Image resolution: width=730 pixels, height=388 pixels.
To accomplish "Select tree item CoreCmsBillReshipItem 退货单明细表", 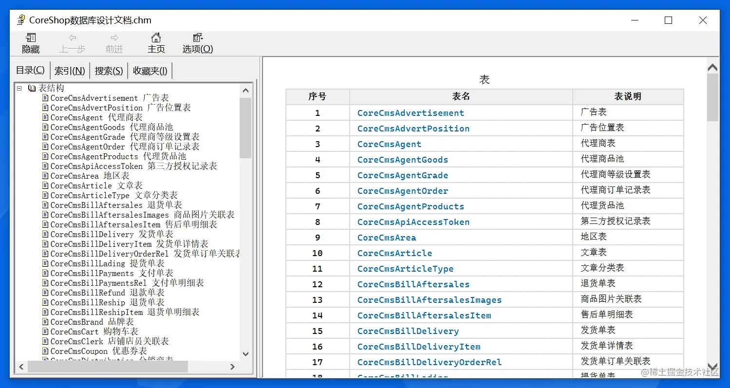I will point(125,312).
